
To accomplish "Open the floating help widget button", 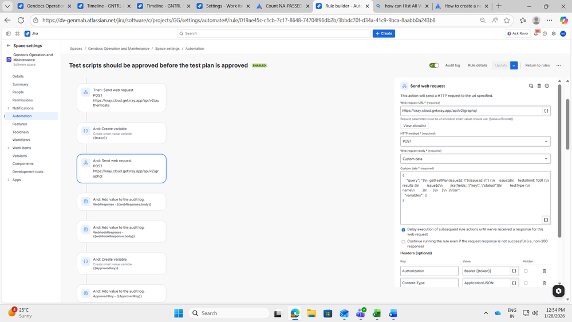I will pos(558,291).
